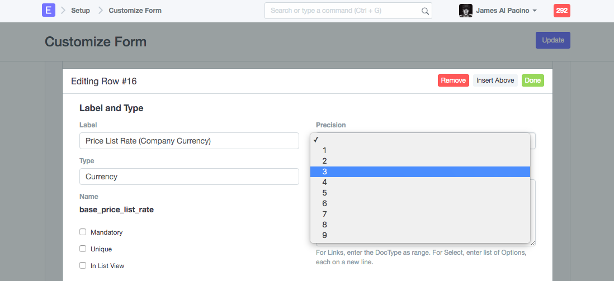Go to Setup breadcrumb

pos(81,11)
